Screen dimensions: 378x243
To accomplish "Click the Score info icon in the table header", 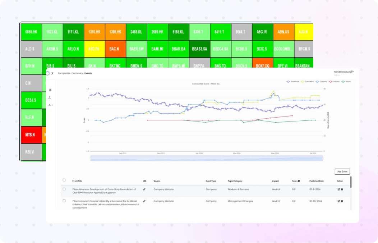I will pyautogui.click(x=299, y=181).
